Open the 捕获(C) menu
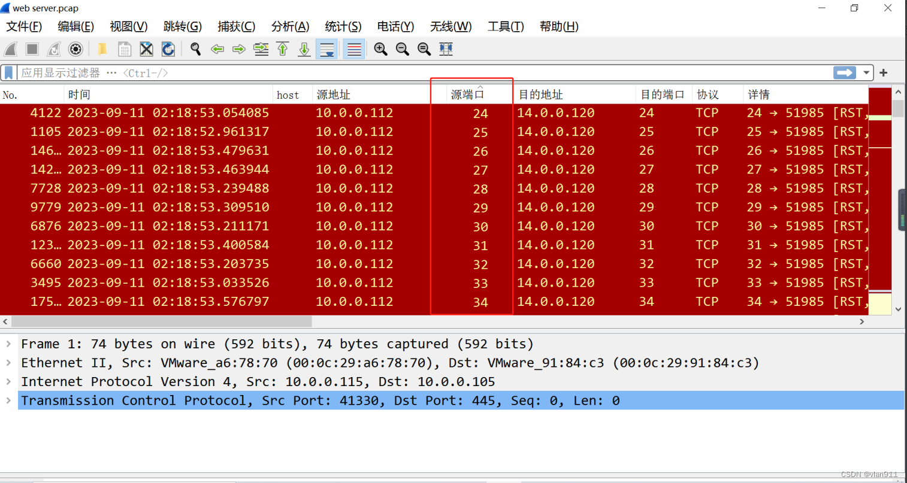 (236, 26)
